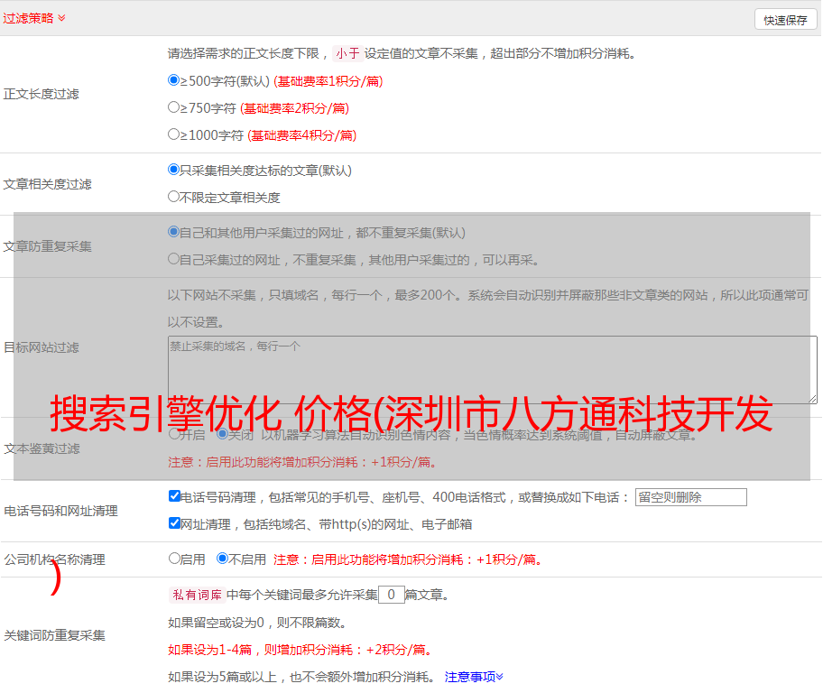Select ≥500字符 default length option
Viewport: 823px width, 693px height.
pos(174,80)
